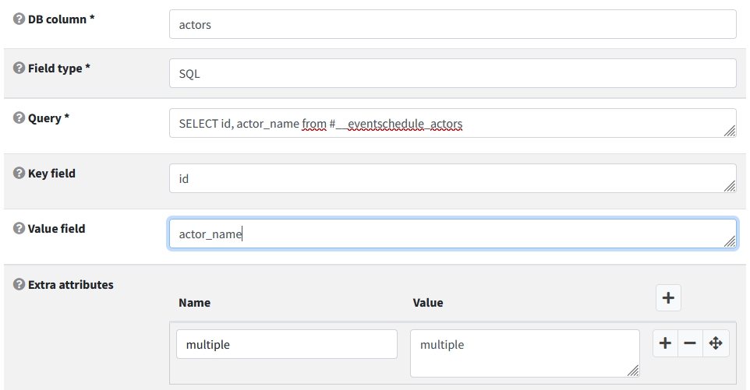The height and width of the screenshot is (390, 750).
Task: Add attribute with plus button above rows
Action: [x=668, y=297]
